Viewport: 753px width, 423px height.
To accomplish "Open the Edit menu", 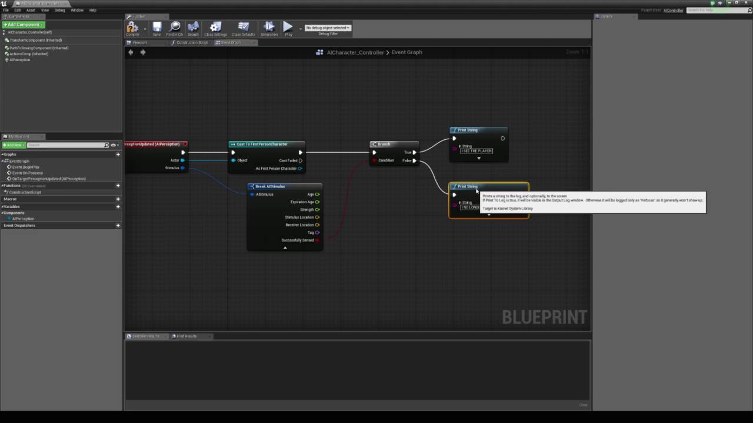I will 18,10.
